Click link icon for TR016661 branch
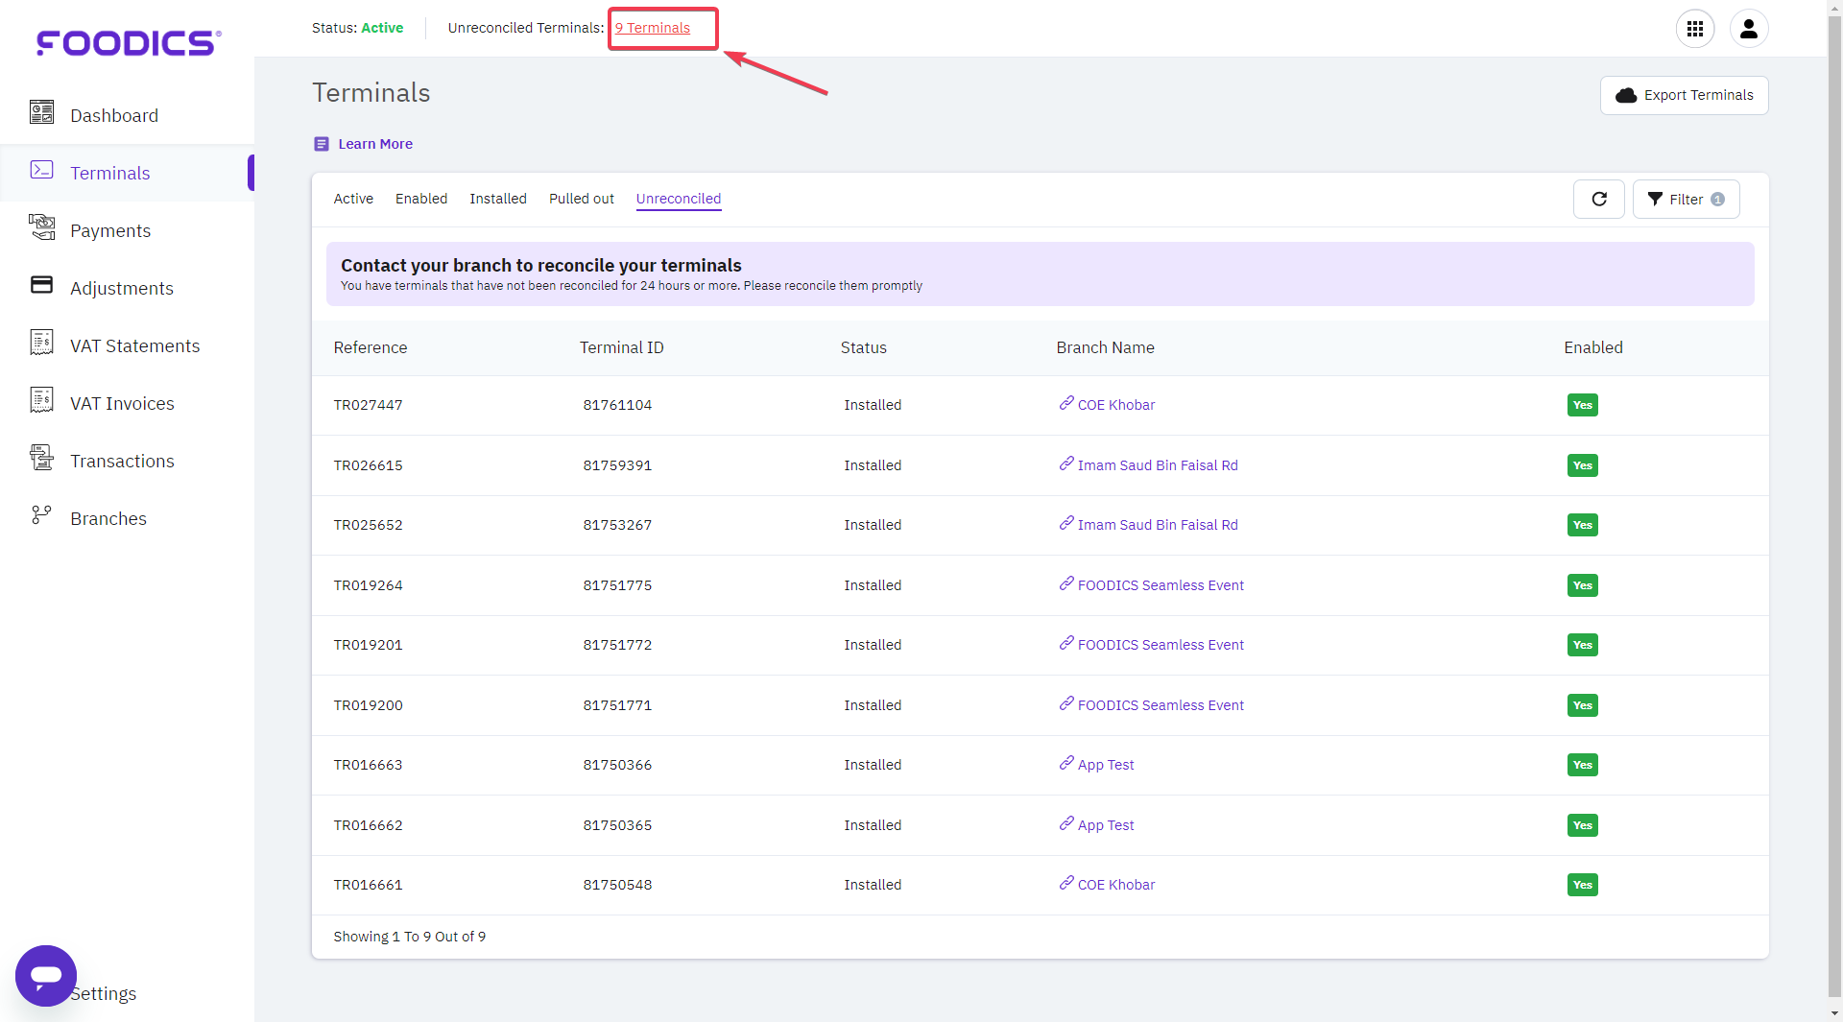 pos(1066,883)
